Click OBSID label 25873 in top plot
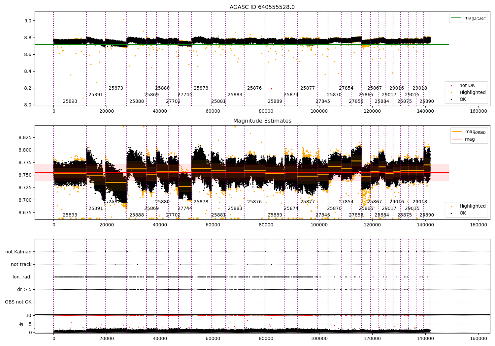 click(116, 88)
